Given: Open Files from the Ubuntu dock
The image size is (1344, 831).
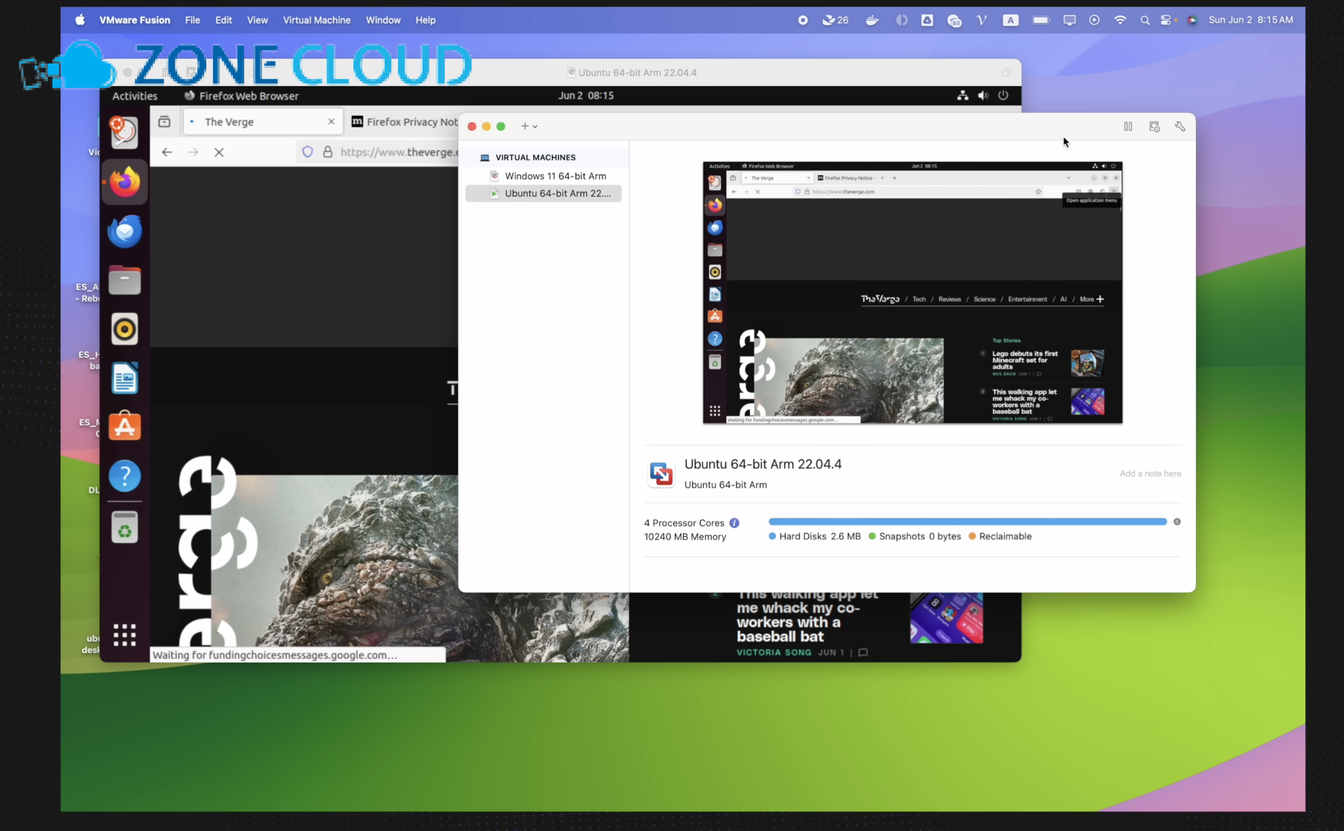Looking at the screenshot, I should [x=125, y=280].
